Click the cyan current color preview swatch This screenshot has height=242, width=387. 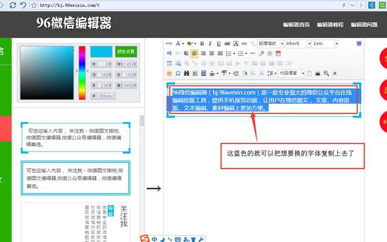(101, 52)
